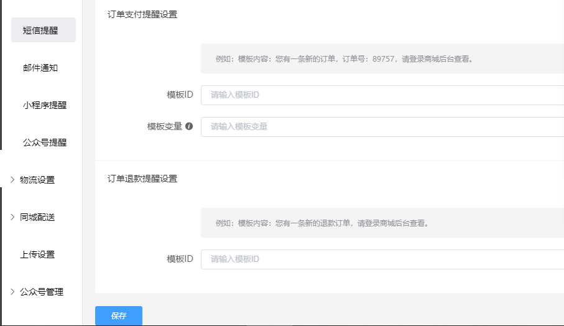
Task: Click the blue 保存 button
Action: (119, 315)
